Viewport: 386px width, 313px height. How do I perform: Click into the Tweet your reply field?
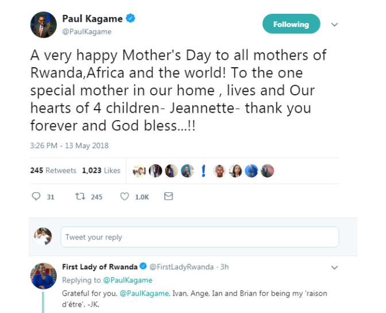(x=199, y=237)
